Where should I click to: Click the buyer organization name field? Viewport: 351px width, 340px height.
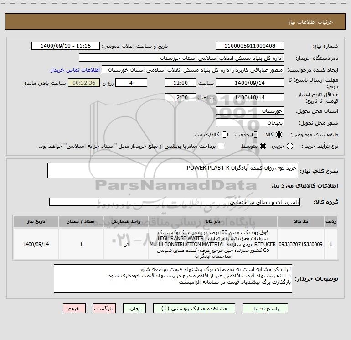181,58
